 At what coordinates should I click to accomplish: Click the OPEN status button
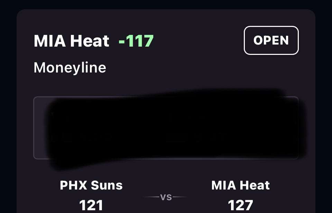click(271, 40)
